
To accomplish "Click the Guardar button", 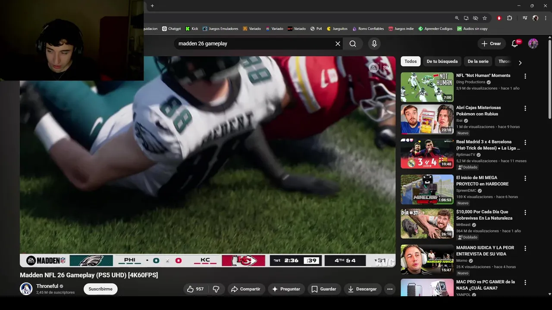I will pyautogui.click(x=324, y=289).
